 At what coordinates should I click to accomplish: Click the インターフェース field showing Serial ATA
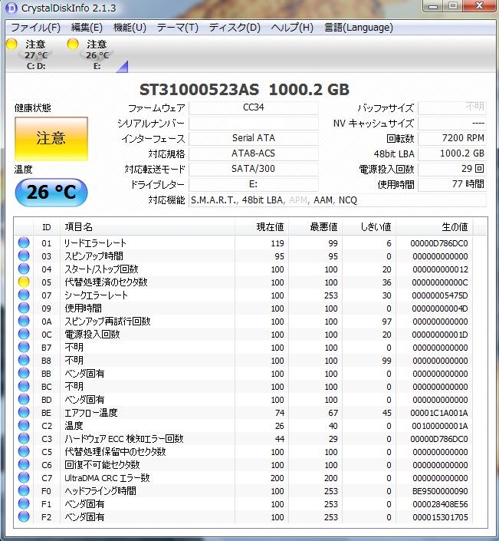(254, 138)
